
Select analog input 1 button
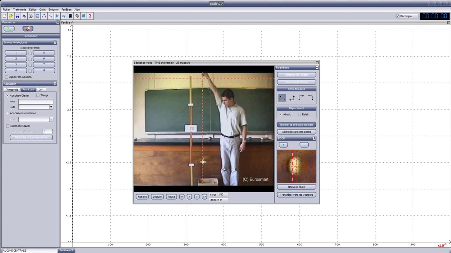tap(16, 53)
